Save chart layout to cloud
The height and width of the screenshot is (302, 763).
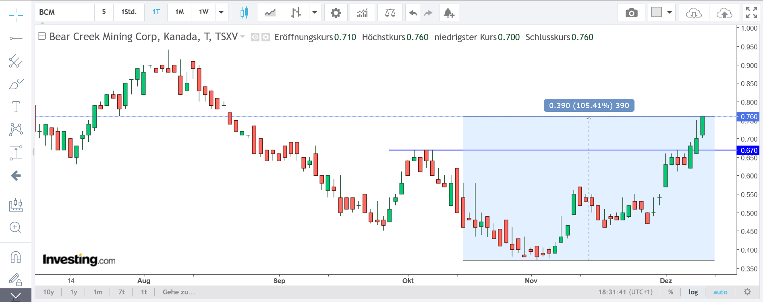[724, 13]
